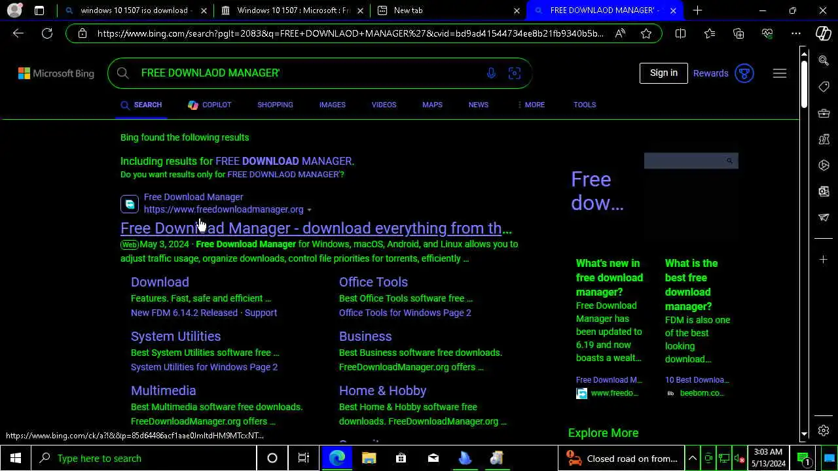Click the Read aloud icon in address bar
The width and height of the screenshot is (838, 471).
(620, 33)
